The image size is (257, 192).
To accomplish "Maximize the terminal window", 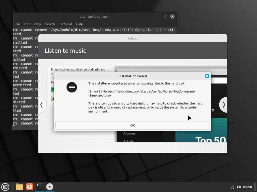I will click(165, 16).
